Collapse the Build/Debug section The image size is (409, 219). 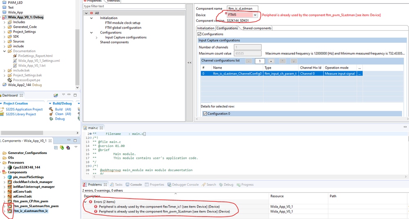50,103
